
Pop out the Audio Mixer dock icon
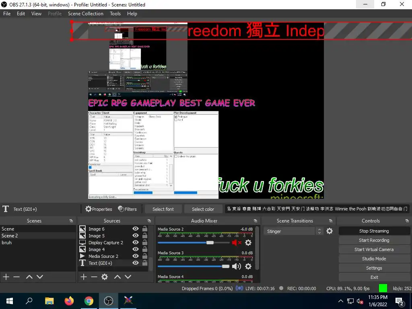255,221
